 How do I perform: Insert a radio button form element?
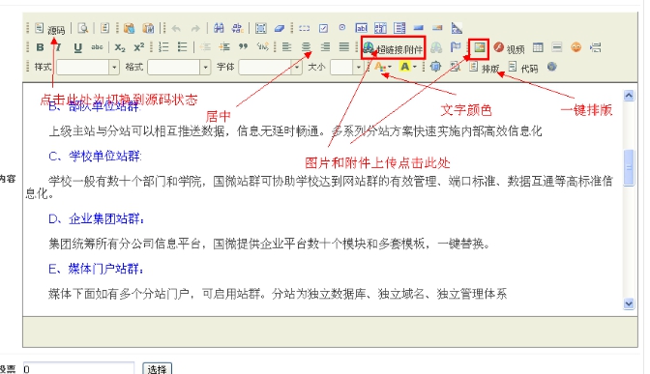(342, 28)
